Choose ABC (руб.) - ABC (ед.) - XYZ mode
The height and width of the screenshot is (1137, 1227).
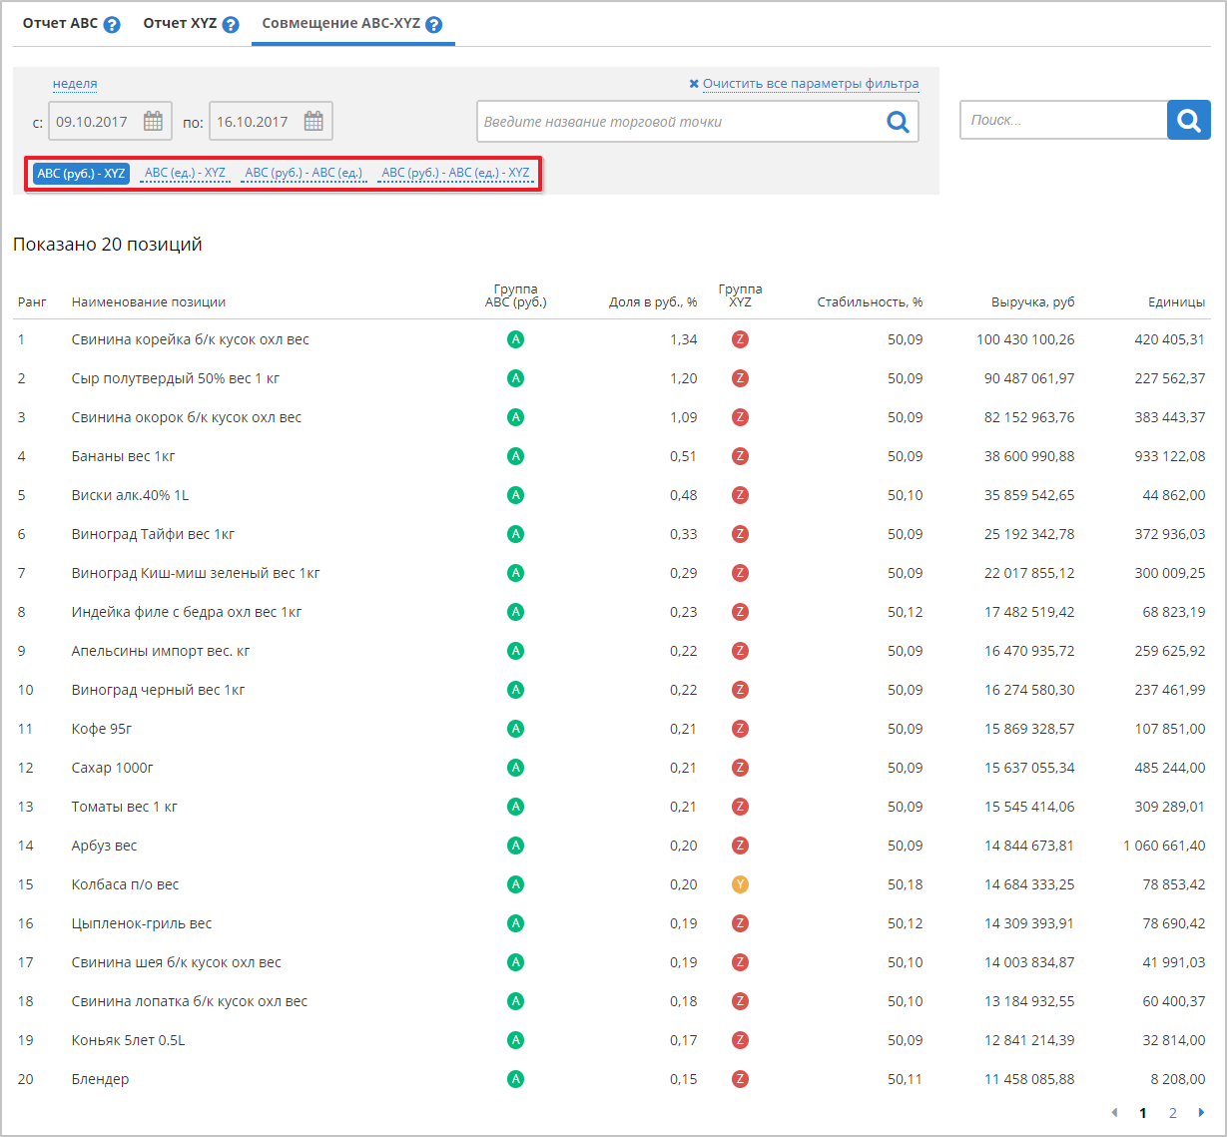[455, 174]
